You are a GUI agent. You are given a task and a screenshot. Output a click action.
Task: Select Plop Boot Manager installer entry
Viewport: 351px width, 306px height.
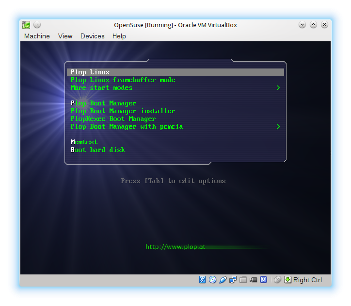coord(175,111)
